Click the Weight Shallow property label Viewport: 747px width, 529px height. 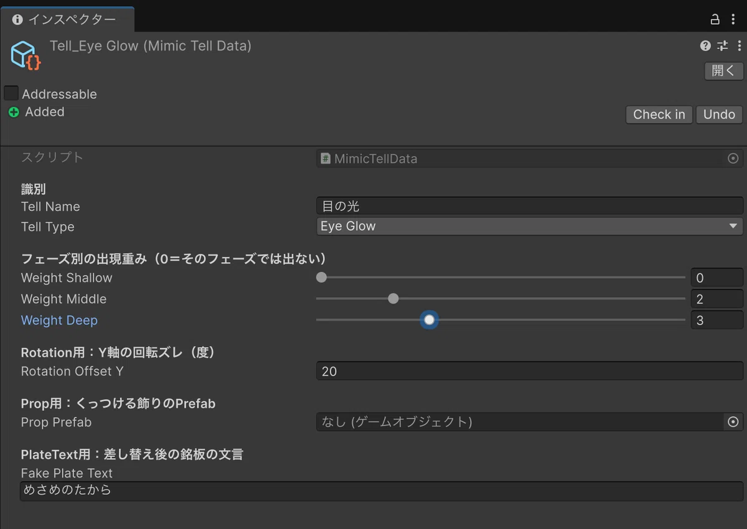click(x=67, y=278)
